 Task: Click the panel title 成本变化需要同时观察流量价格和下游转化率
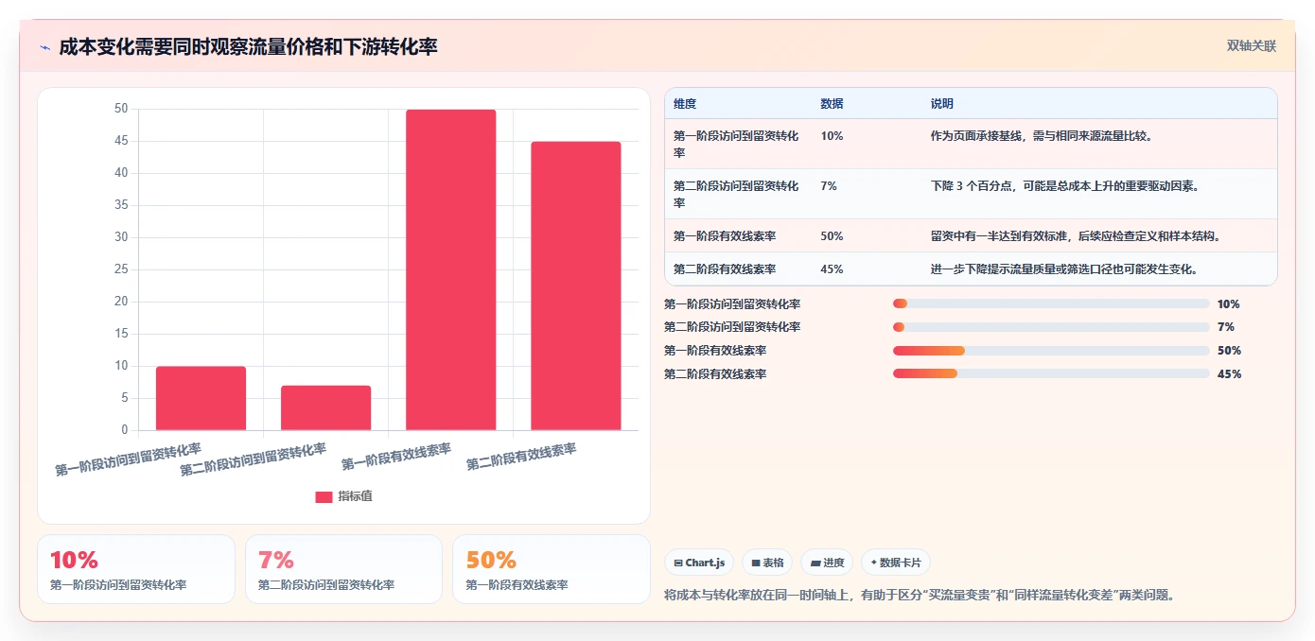coord(248,47)
